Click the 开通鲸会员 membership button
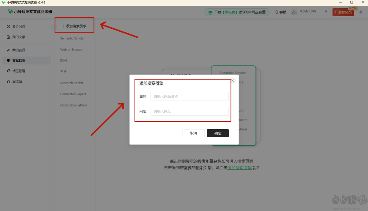The image size is (368, 211). (343, 12)
